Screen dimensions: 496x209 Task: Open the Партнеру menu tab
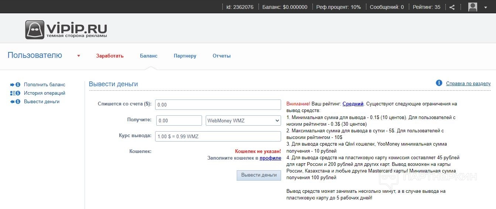[185, 56]
